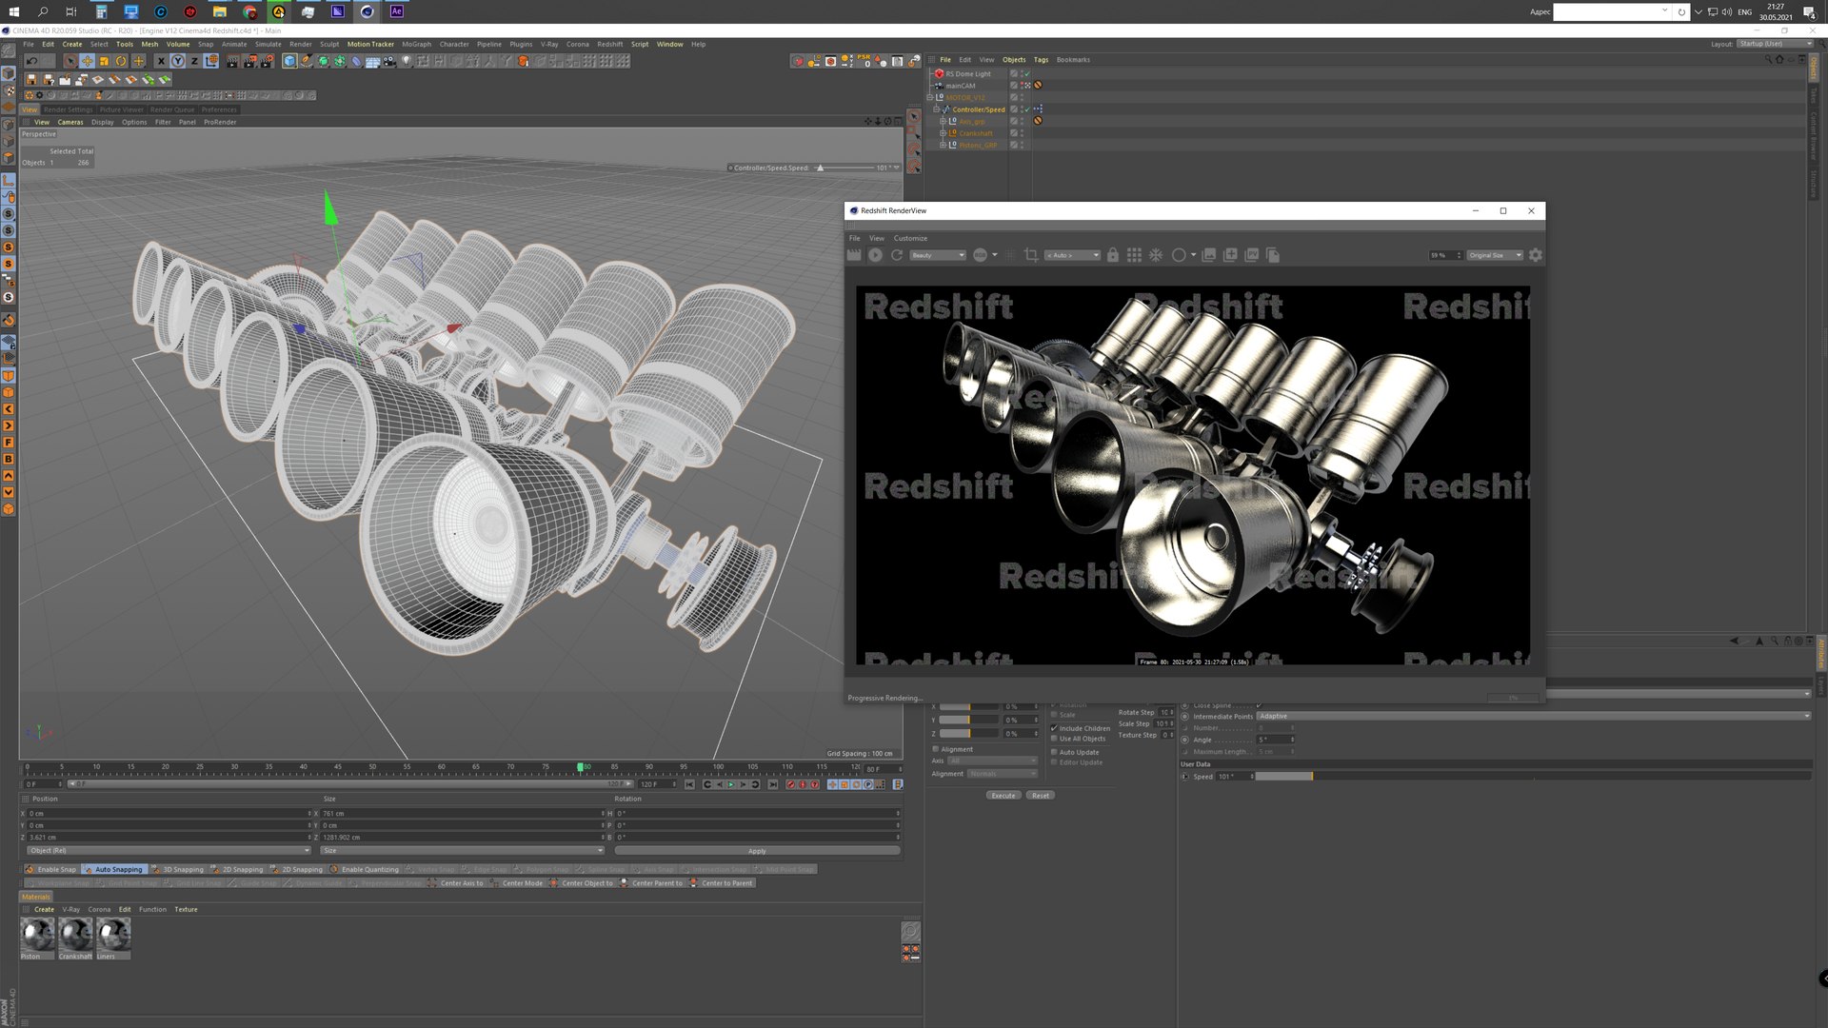Toggle Include Children checkbox
Viewport: 1828px width, 1028px height.
click(x=1054, y=728)
